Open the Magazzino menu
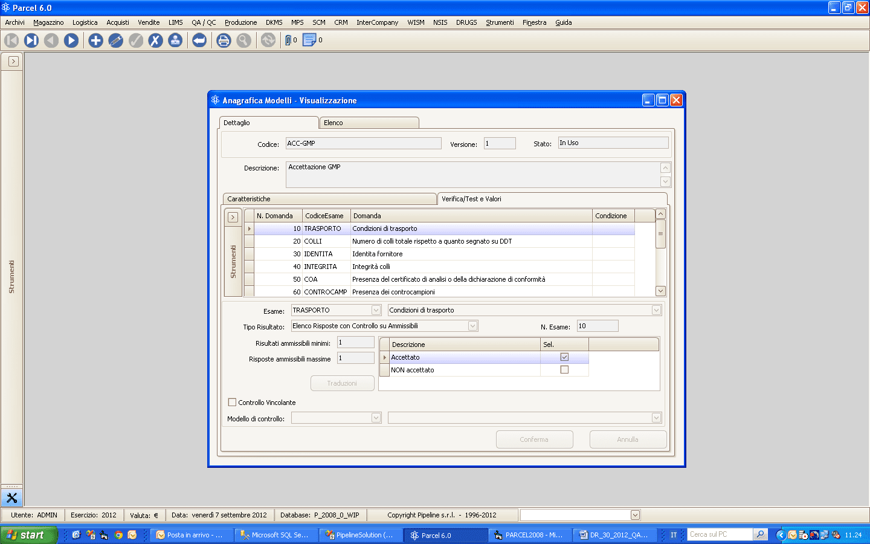Image resolution: width=870 pixels, height=544 pixels. pyautogui.click(x=48, y=22)
